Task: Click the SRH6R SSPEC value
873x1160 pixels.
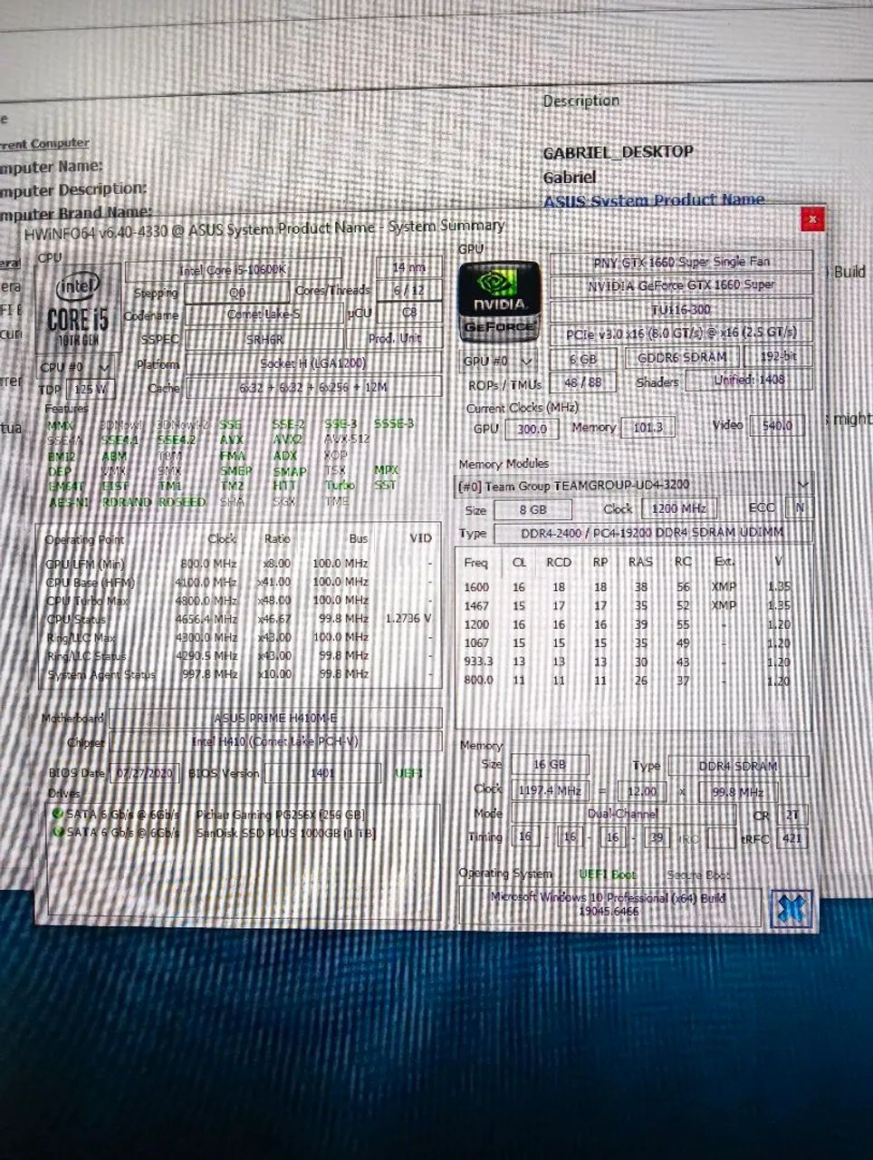Action: coord(264,339)
